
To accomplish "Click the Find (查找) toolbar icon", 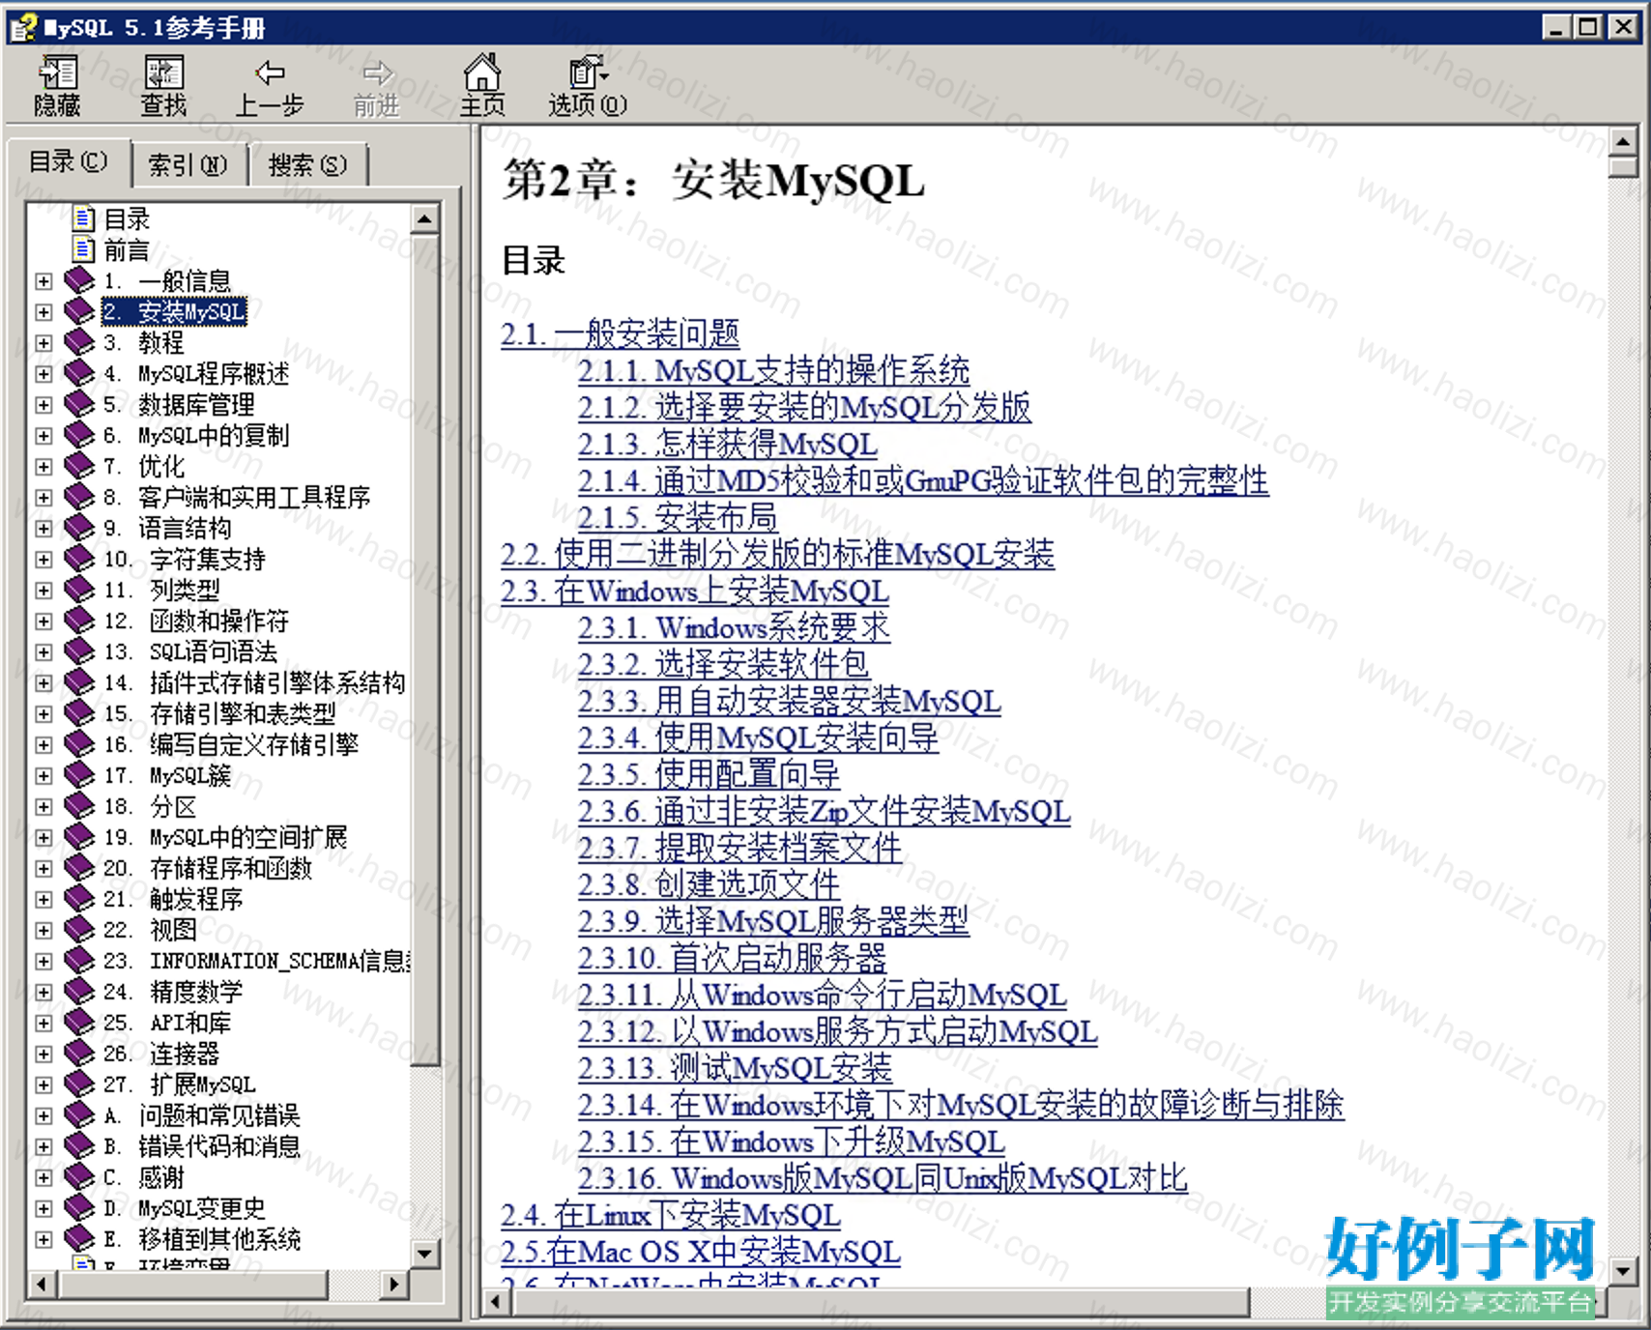I will tap(163, 73).
